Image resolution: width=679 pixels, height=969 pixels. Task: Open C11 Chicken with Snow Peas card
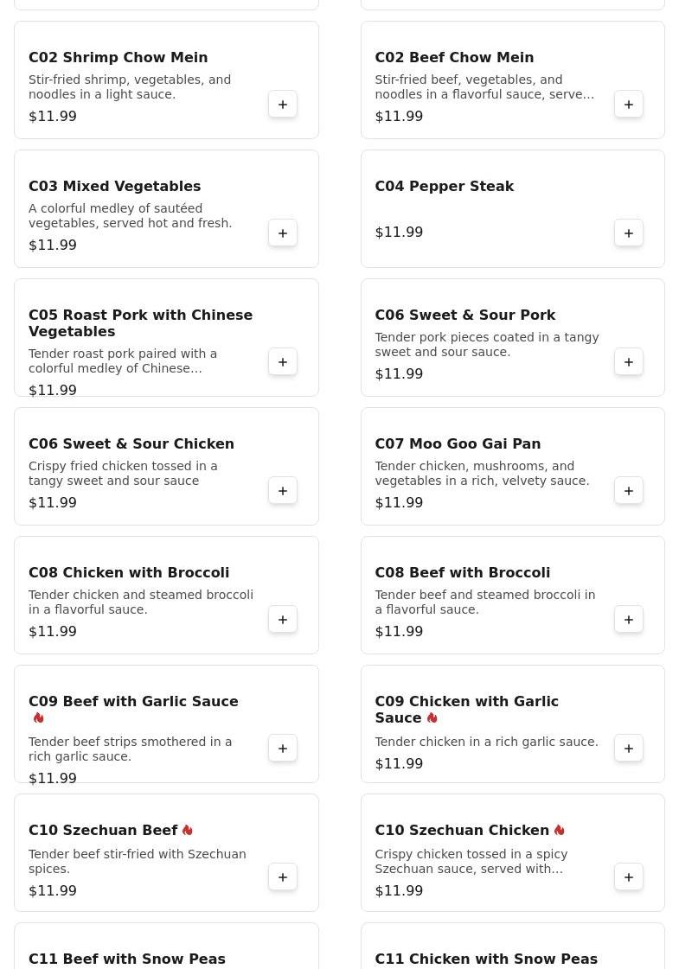513,946
